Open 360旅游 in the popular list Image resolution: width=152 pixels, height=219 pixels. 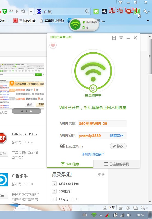point(65,191)
